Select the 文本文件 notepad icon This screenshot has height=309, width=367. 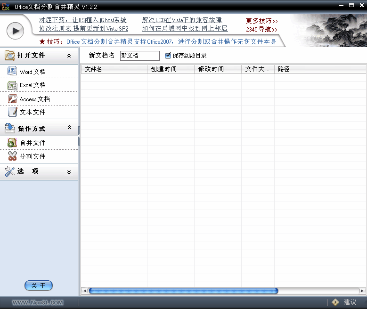12,112
